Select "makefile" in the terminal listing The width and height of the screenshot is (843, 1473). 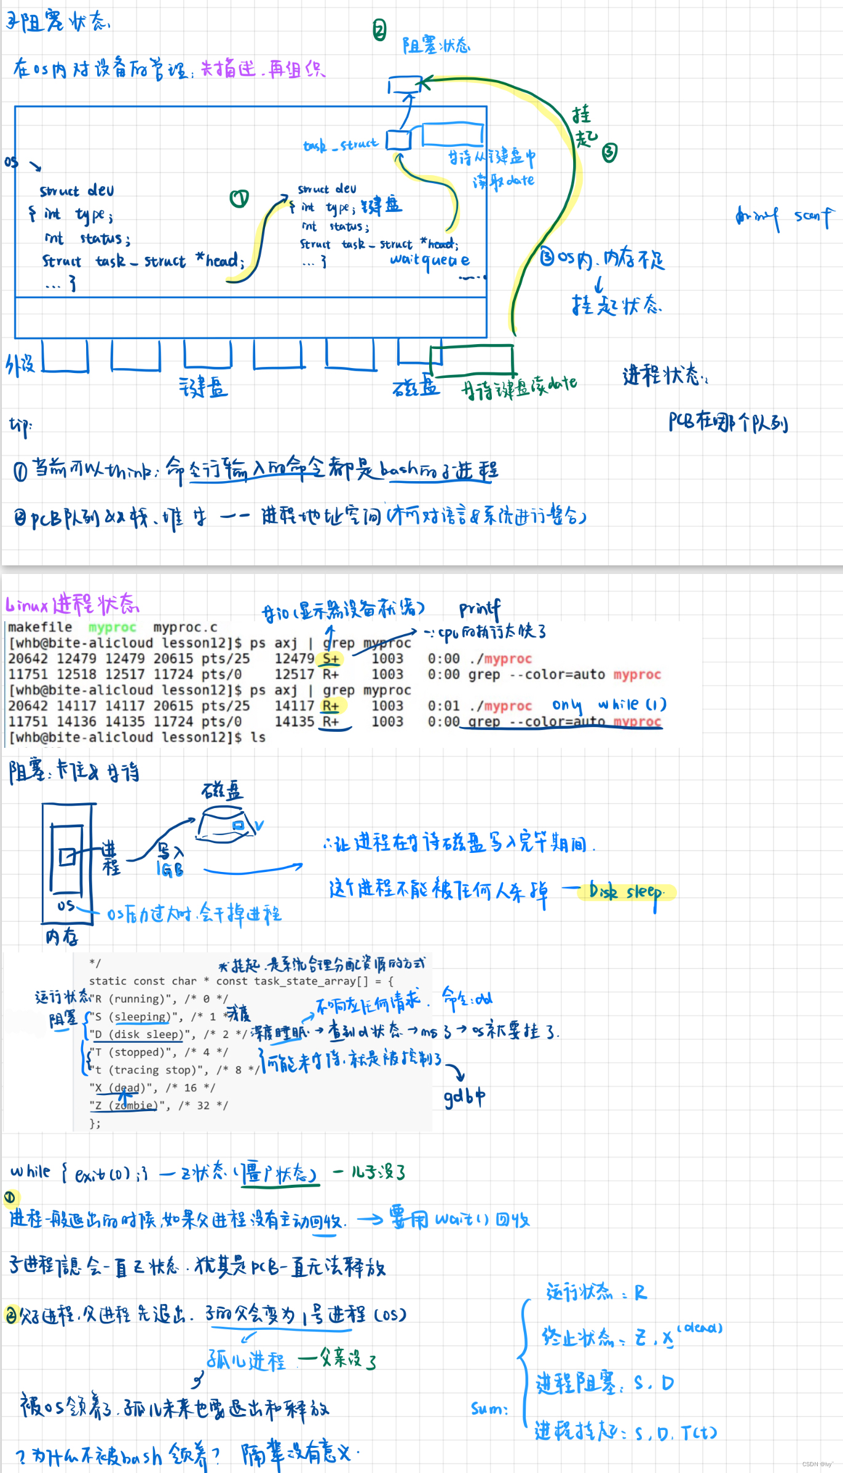tap(40, 627)
